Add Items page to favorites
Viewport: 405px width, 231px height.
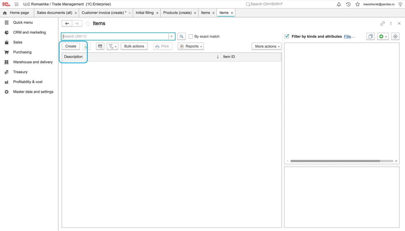pyautogui.click(x=88, y=24)
